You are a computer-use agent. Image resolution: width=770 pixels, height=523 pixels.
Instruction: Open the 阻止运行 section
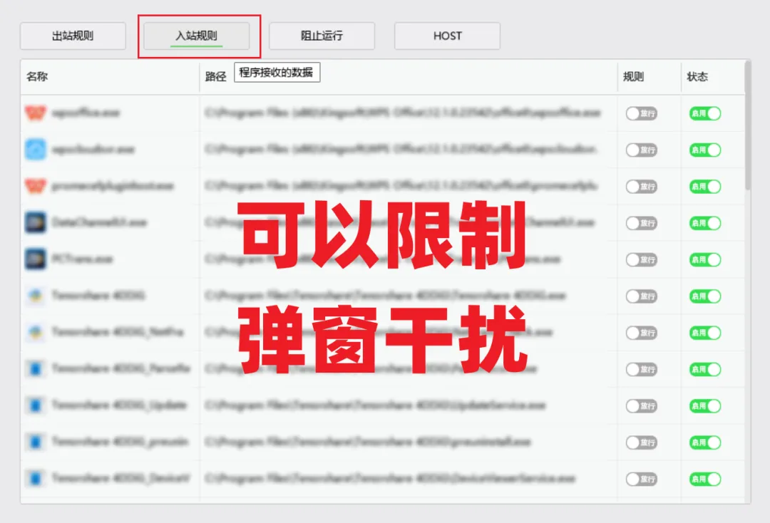pyautogui.click(x=322, y=36)
